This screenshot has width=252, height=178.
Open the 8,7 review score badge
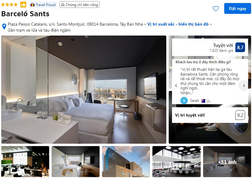tap(240, 47)
